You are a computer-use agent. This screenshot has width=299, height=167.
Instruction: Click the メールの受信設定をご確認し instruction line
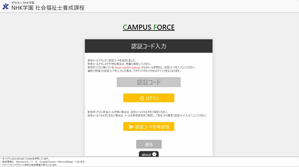coord(147,116)
